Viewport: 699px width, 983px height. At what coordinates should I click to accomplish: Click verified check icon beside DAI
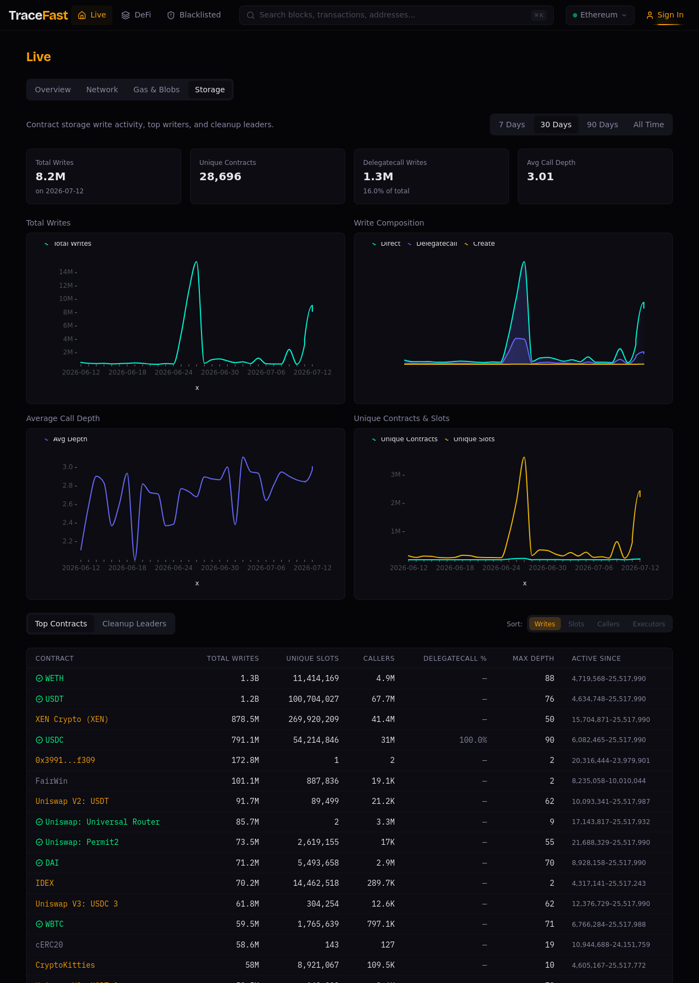39,863
